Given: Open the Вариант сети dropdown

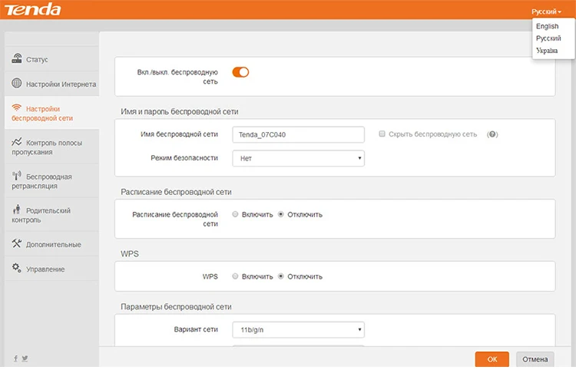Looking at the screenshot, I should point(298,329).
